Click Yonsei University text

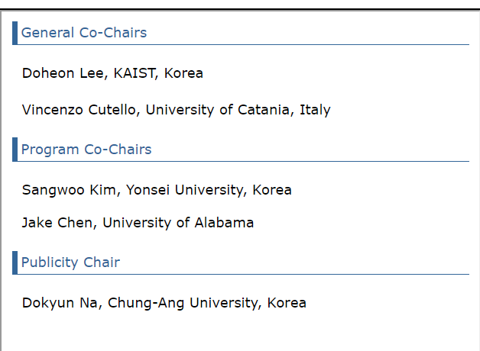(185, 190)
